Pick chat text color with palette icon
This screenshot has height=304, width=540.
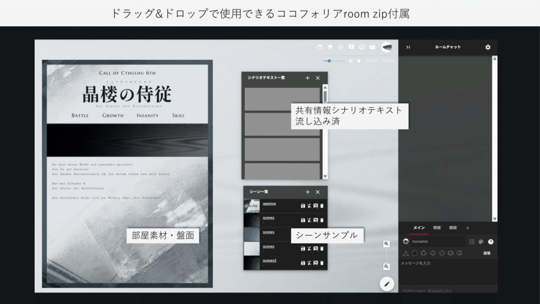click(481, 242)
